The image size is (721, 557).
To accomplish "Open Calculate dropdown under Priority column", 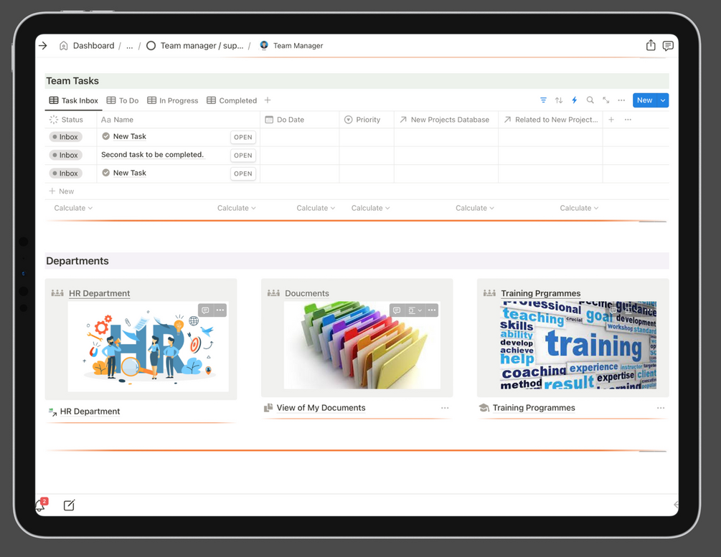I will click(x=371, y=208).
